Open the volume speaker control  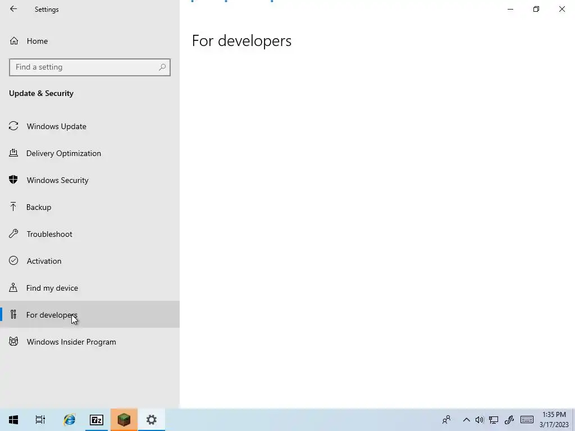pyautogui.click(x=480, y=420)
